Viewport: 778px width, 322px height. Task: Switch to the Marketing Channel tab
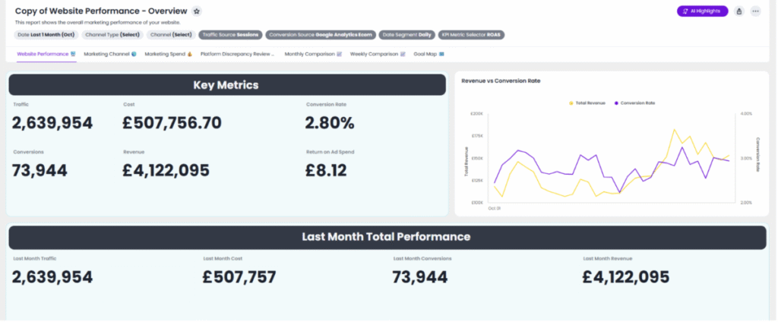[109, 54]
